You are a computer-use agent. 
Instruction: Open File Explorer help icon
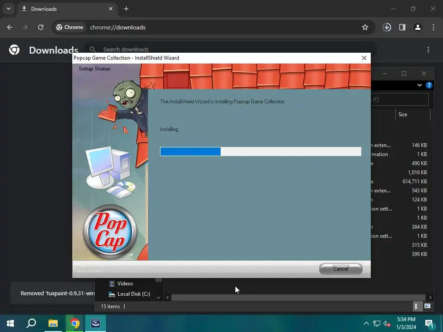tap(429, 85)
